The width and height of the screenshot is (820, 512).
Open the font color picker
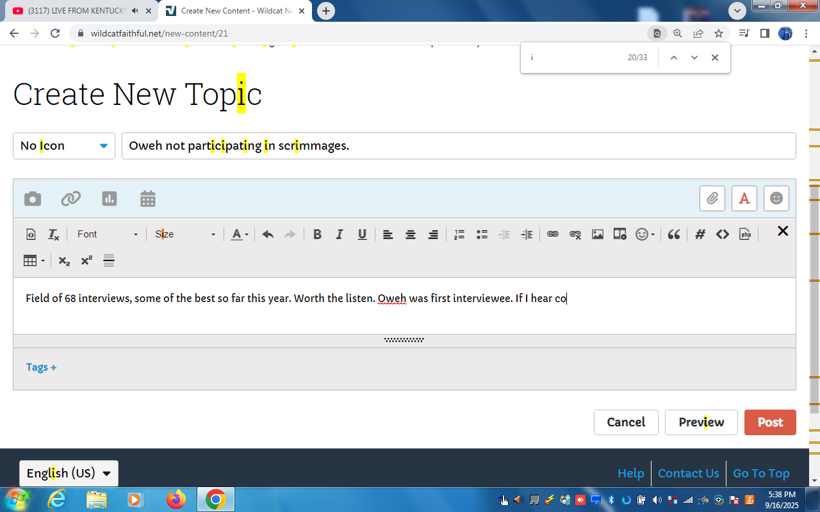(x=239, y=234)
